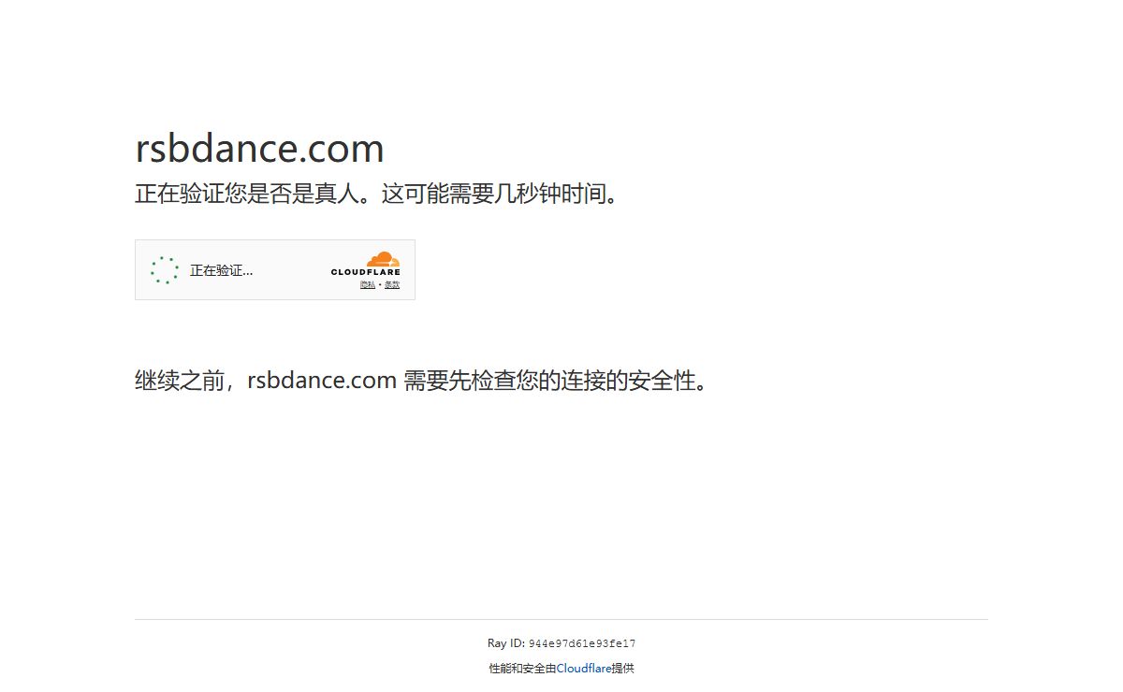Click the 性能和安全由 footer text
The image size is (1123, 692).
click(522, 669)
